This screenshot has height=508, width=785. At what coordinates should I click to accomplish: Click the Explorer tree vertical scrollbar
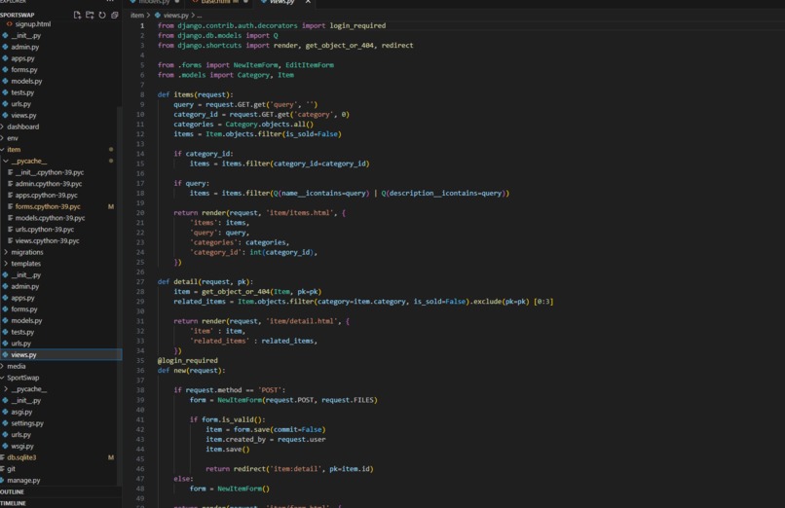point(120,295)
